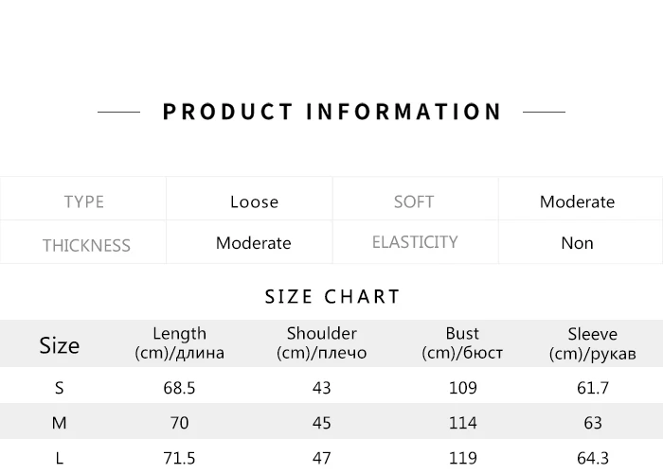This screenshot has width=663, height=473.
Task: Click the 68.5 length value
Action: (x=179, y=388)
